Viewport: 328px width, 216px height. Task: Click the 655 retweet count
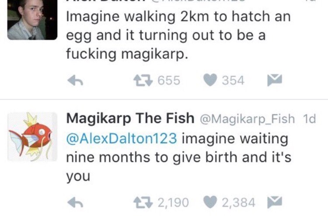(x=170, y=80)
